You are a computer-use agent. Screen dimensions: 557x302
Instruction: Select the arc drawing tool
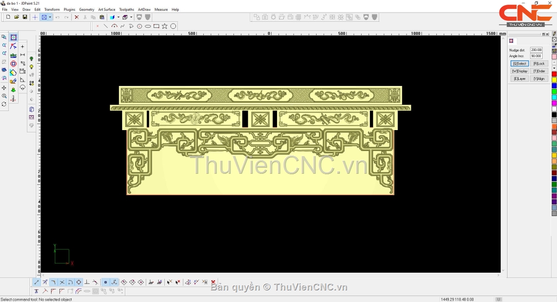coord(114,26)
